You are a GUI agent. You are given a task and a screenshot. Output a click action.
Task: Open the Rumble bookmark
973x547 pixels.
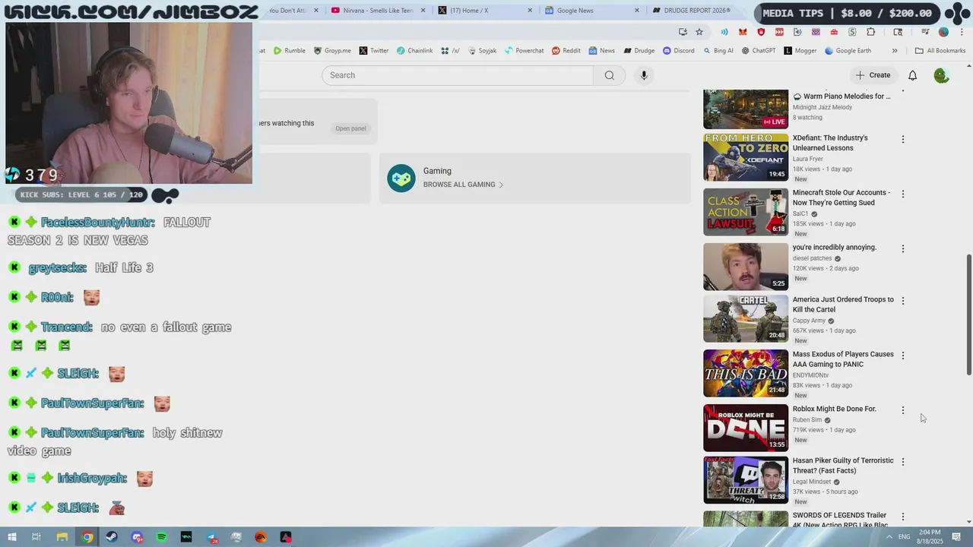pyautogui.click(x=290, y=51)
